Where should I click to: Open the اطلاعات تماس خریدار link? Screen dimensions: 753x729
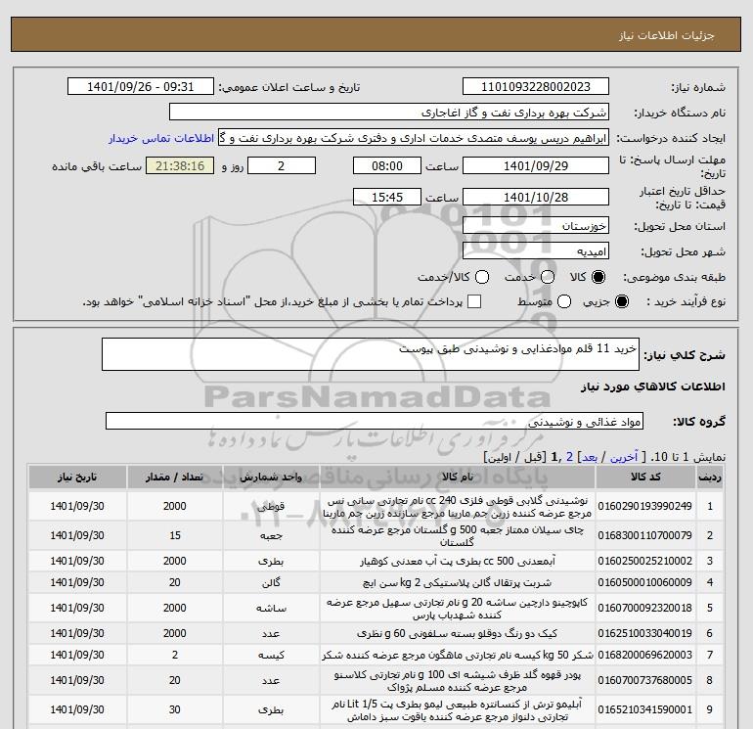(x=161, y=138)
